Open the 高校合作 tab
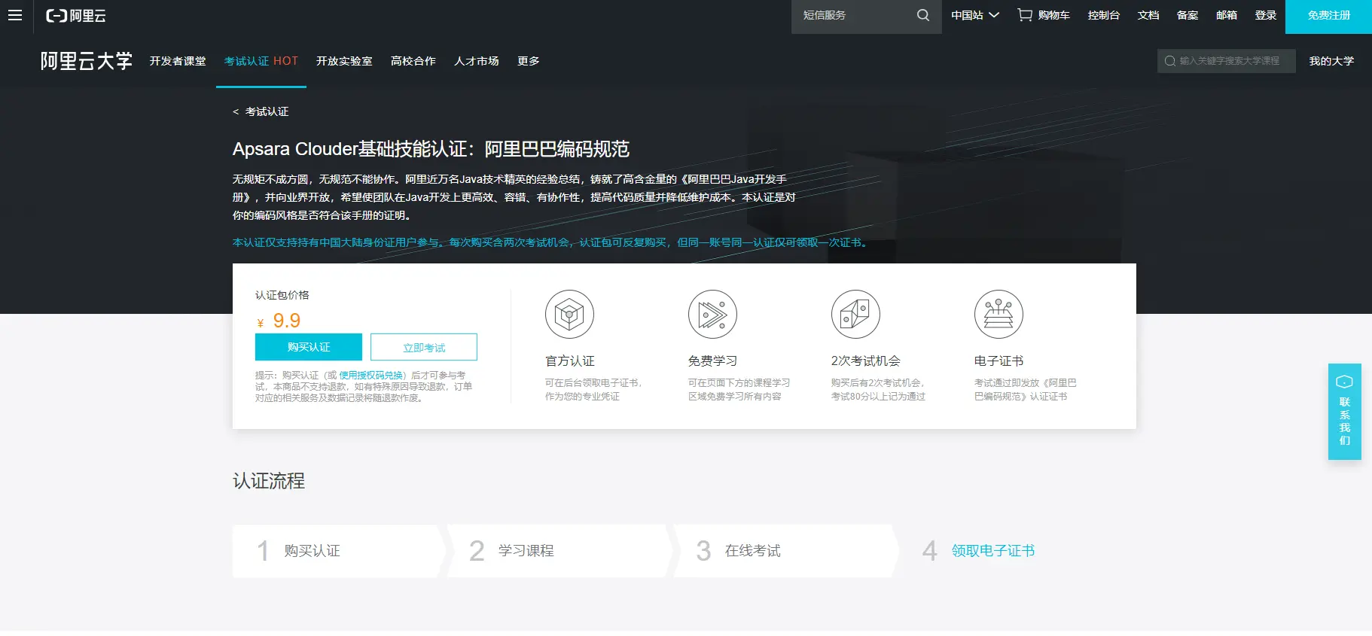This screenshot has height=636, width=1372. tap(413, 61)
